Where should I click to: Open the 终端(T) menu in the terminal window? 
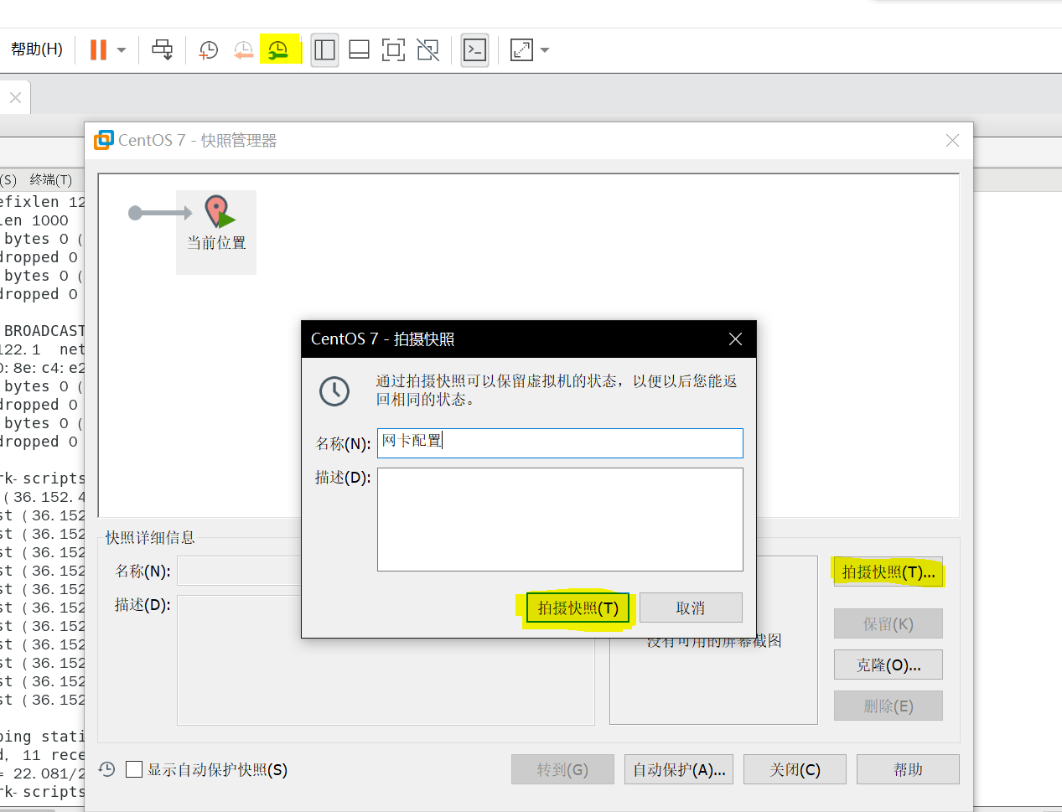(x=51, y=179)
